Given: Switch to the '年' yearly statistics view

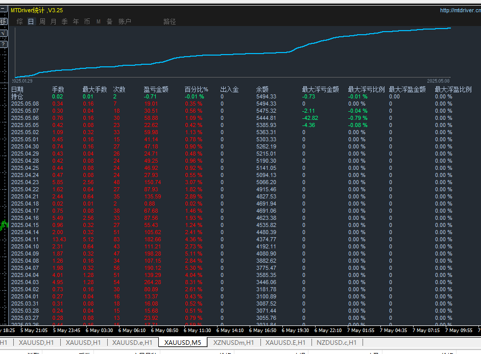Looking at the screenshot, I should pyautogui.click(x=76, y=21).
